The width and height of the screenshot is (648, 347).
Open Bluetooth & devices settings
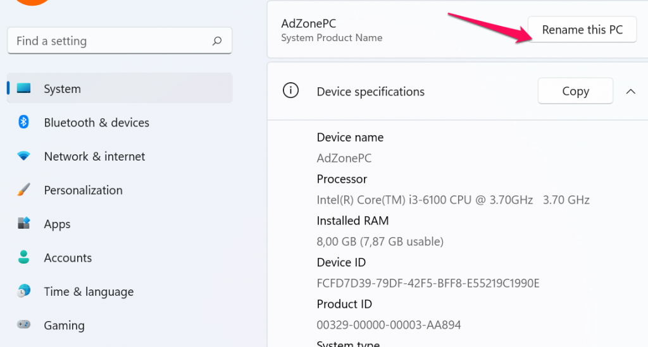click(120, 122)
